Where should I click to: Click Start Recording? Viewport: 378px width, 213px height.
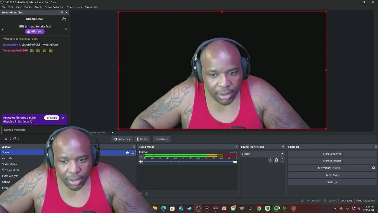pos(332,161)
